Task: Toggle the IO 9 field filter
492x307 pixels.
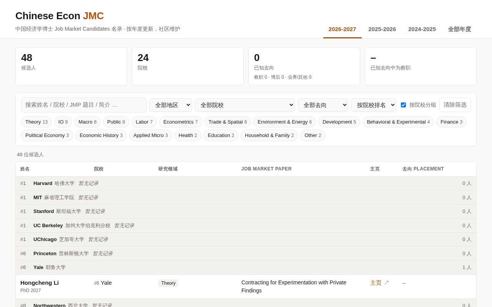Action: (63, 122)
